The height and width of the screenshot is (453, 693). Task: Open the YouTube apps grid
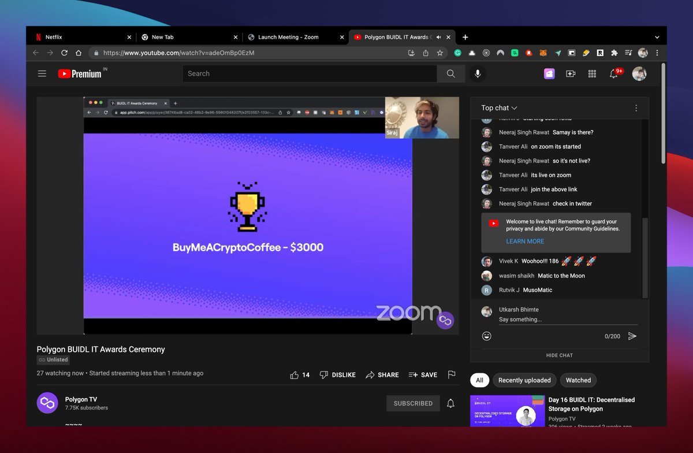tap(592, 73)
